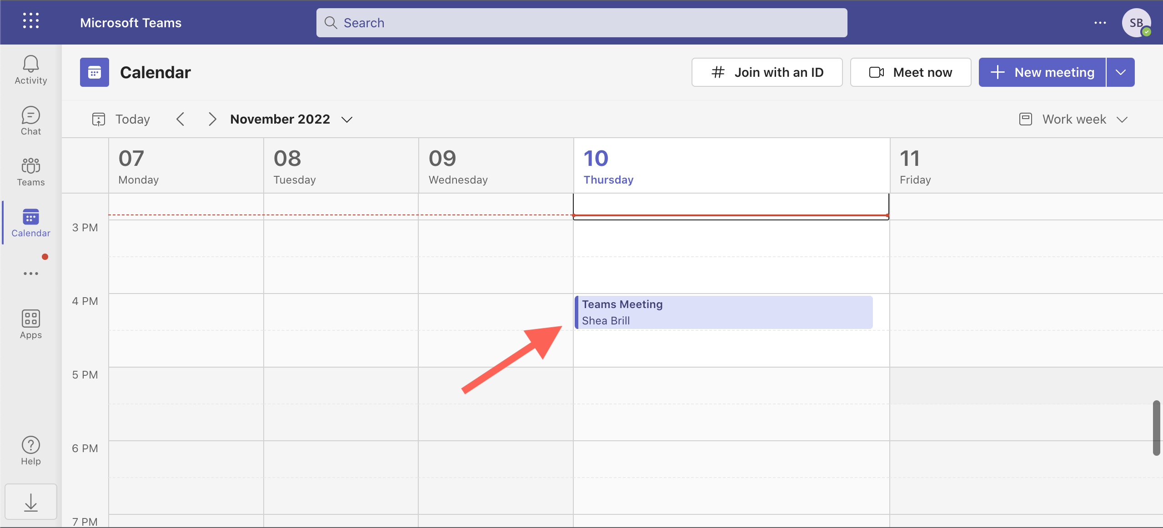
Task: Click the 07 Monday column header
Action: 186,166
